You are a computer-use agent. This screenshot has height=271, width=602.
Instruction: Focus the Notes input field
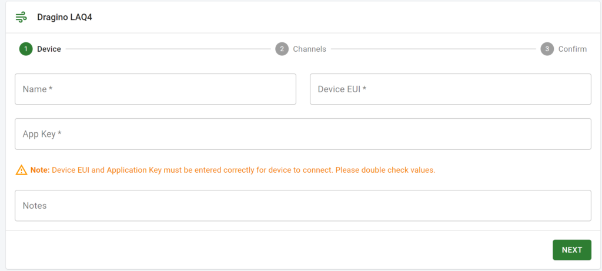[x=303, y=205]
